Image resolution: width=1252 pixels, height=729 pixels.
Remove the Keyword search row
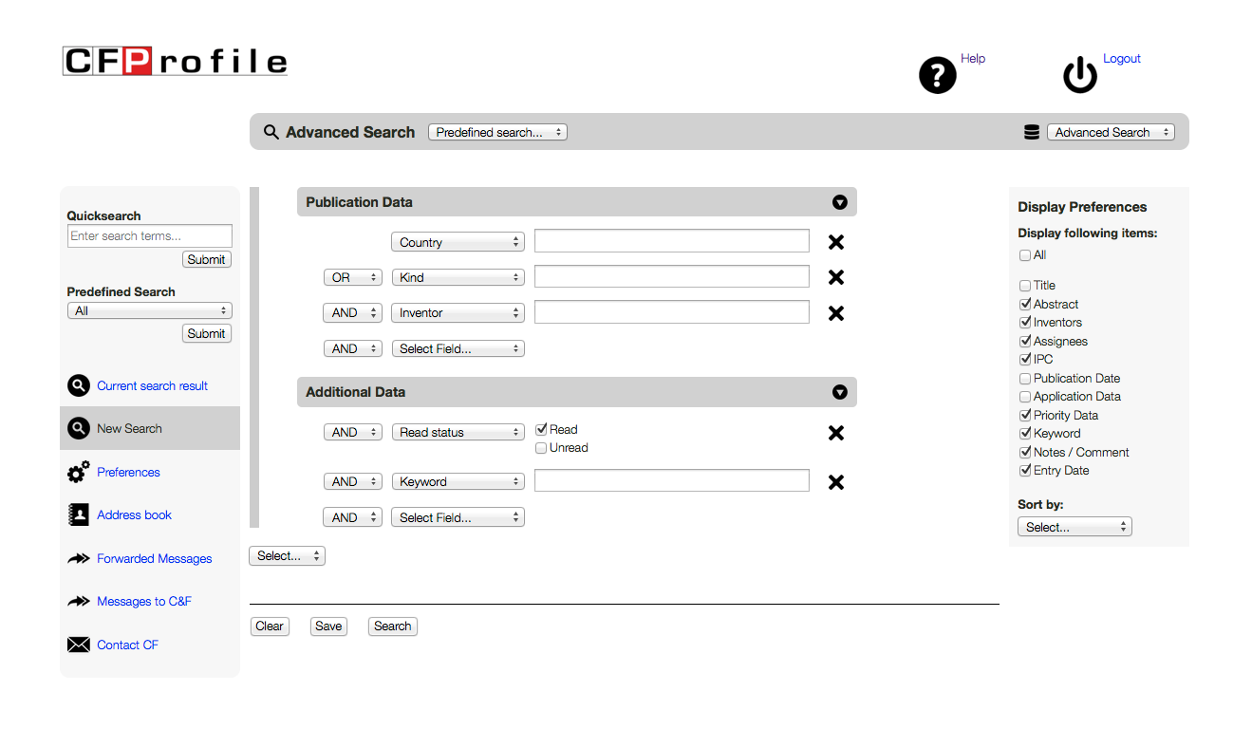point(836,482)
